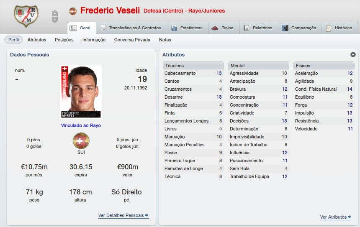This screenshot has height=227, width=360.
Task: Click the Swiss flag beside the player name
Action: click(73, 11)
